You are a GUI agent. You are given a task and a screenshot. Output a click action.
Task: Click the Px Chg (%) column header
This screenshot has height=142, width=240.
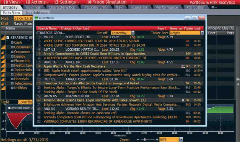pyautogui.click(x=225, y=28)
